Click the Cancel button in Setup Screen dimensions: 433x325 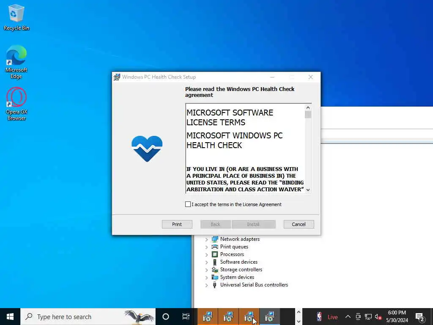[299, 224]
